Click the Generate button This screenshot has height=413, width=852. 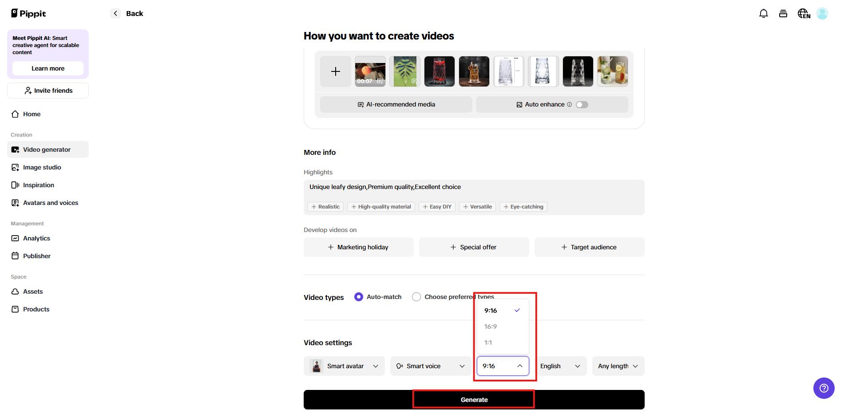(473, 399)
